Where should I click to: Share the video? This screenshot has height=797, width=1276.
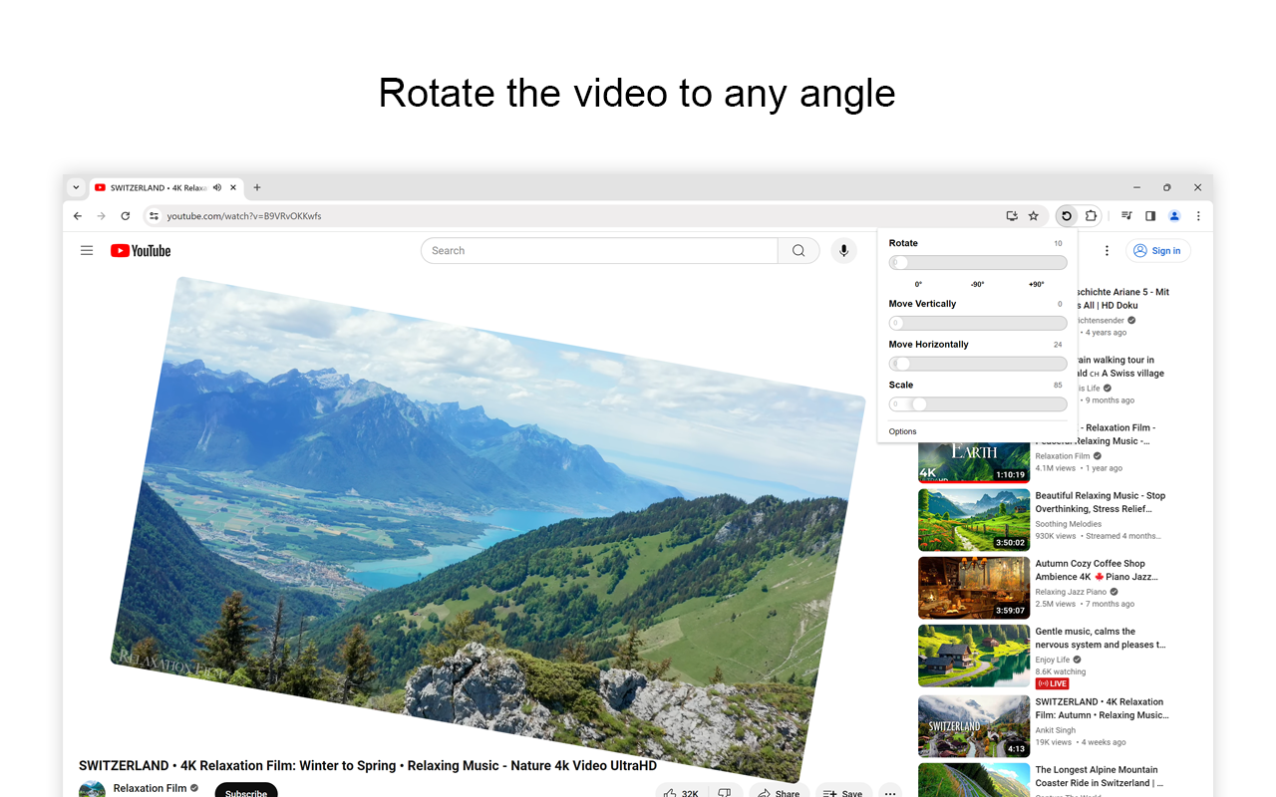point(778,791)
